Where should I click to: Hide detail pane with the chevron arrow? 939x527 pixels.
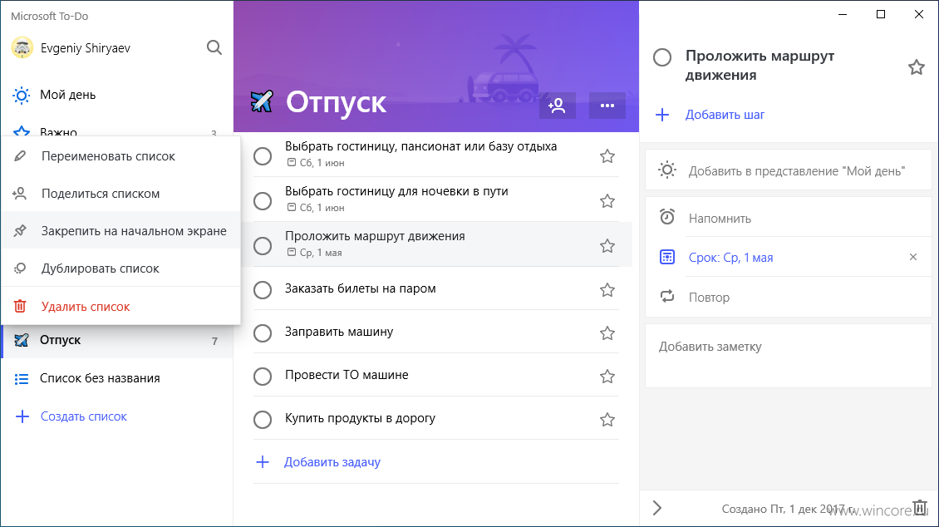tap(657, 509)
